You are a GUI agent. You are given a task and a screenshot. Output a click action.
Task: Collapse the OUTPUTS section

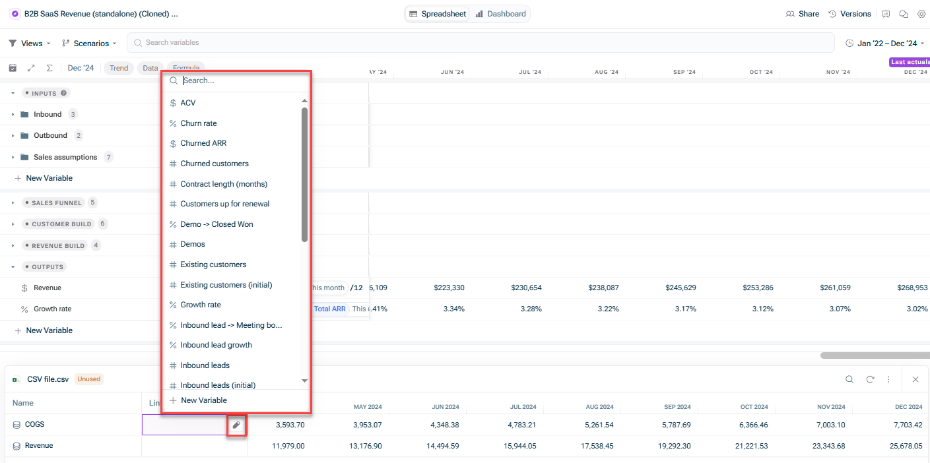click(x=13, y=266)
